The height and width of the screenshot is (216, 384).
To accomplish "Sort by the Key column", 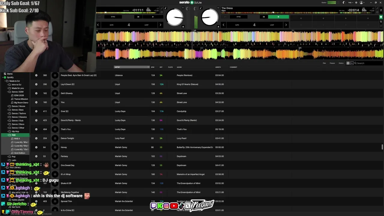I will (161, 67).
